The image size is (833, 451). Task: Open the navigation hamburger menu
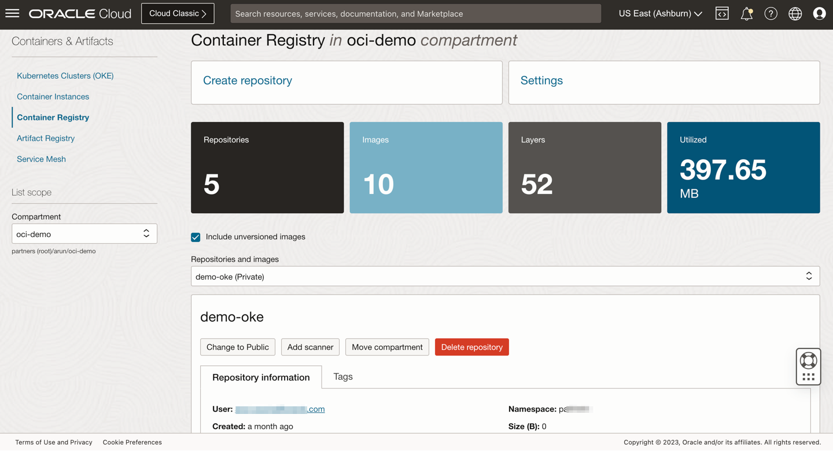tap(12, 13)
